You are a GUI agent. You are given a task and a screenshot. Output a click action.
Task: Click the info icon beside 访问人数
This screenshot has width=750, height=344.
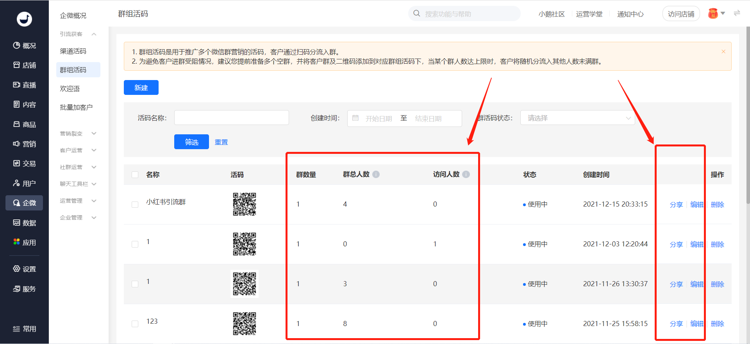[466, 174]
